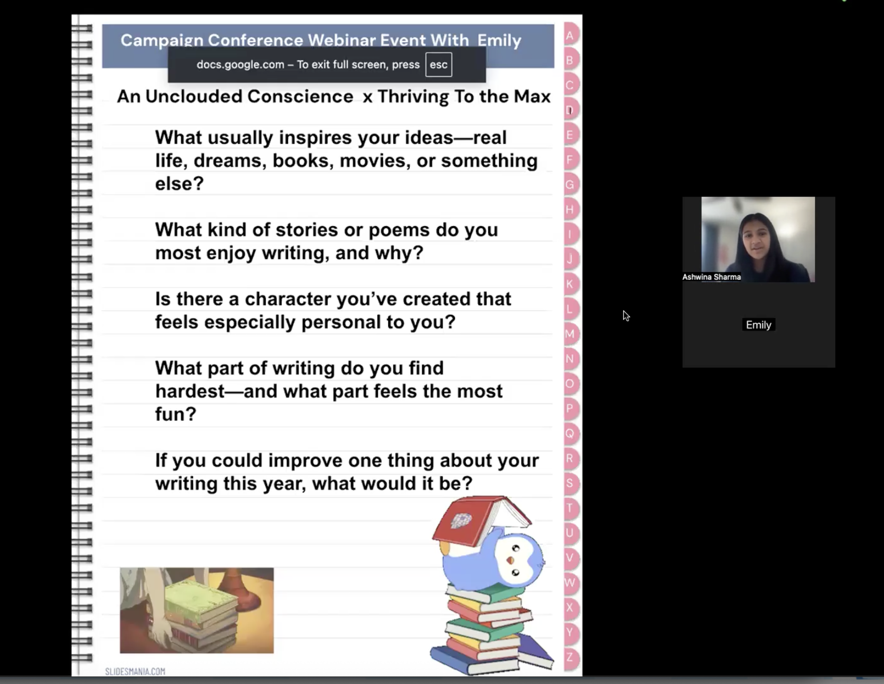Click the esc key hint in the fullscreen banner
The image size is (884, 684).
(438, 65)
